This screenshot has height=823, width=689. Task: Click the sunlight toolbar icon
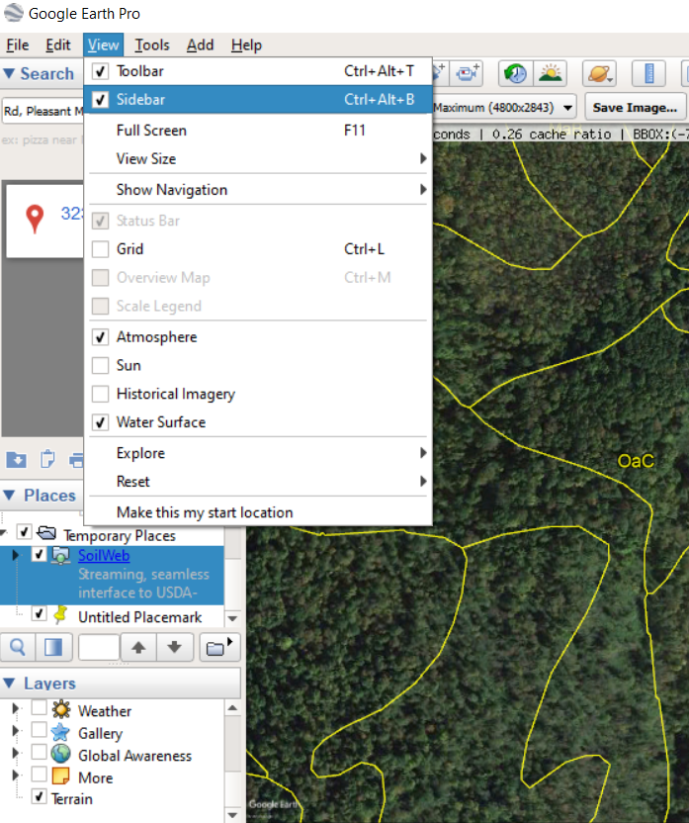point(550,74)
